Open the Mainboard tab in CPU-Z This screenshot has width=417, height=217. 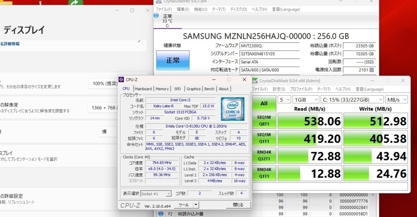point(143,89)
